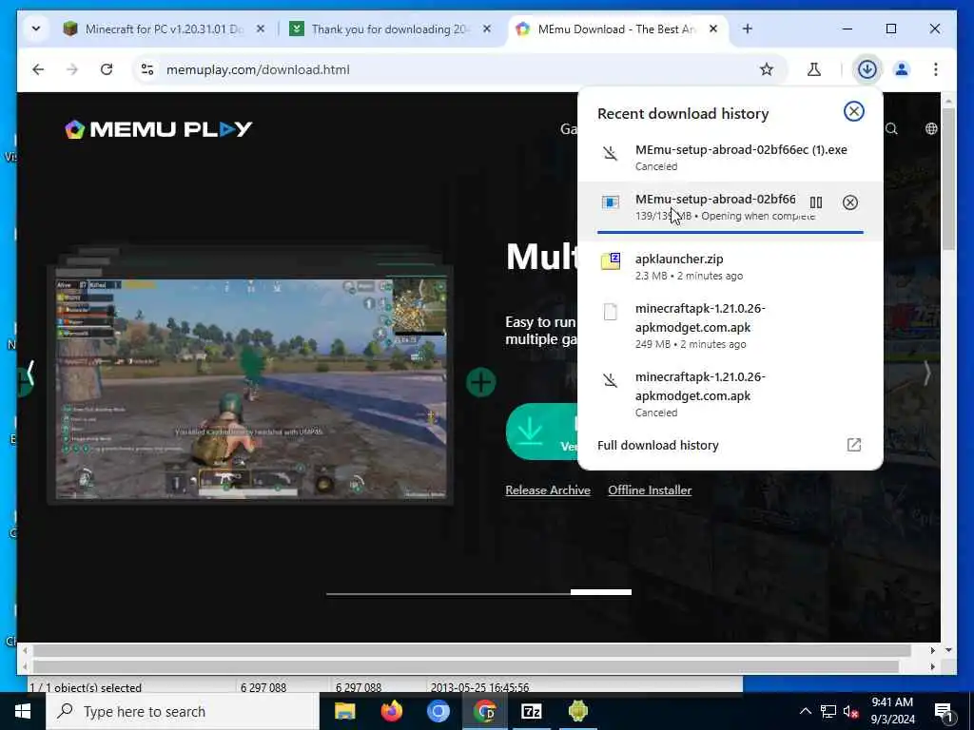Open apklauncher.zip from download history
This screenshot has width=974, height=730.
[730, 267]
